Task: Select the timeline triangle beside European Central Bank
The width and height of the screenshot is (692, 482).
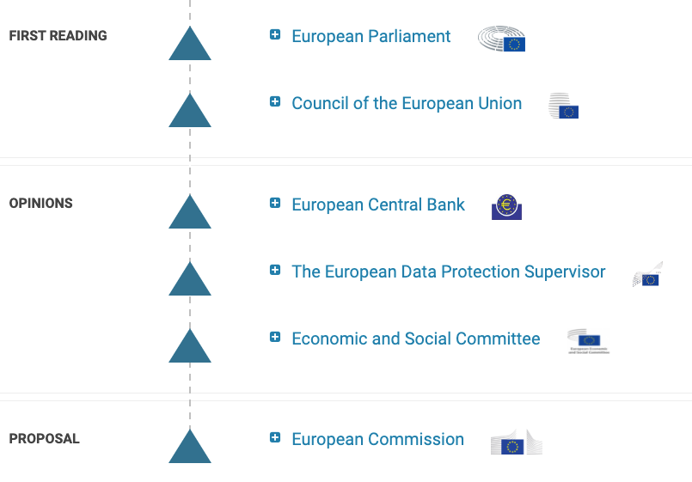Action: 190,214
